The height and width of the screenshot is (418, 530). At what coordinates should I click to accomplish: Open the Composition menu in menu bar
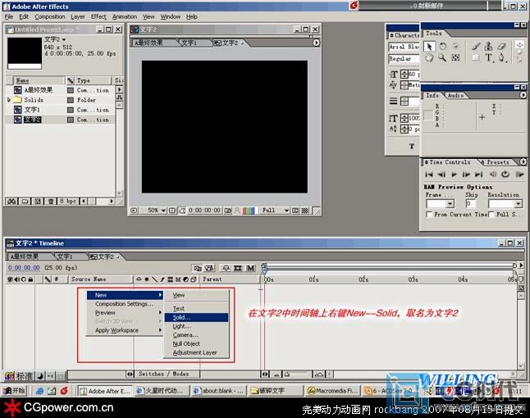click(50, 16)
